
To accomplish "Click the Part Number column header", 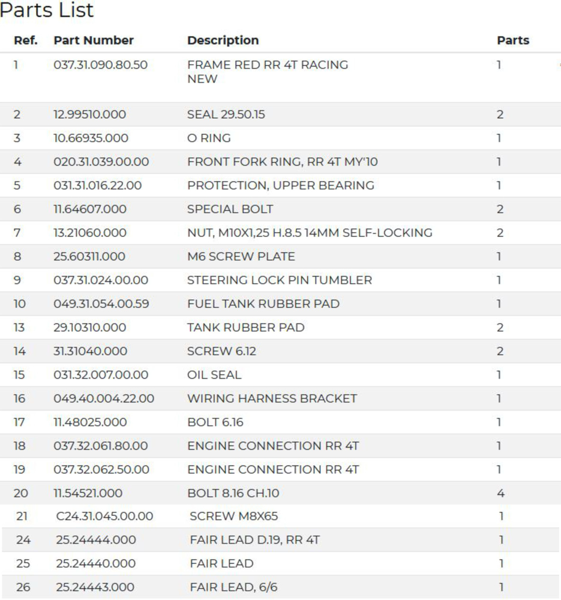I will pyautogui.click(x=94, y=41).
